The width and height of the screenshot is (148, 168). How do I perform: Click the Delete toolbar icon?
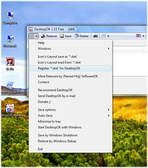point(76,36)
